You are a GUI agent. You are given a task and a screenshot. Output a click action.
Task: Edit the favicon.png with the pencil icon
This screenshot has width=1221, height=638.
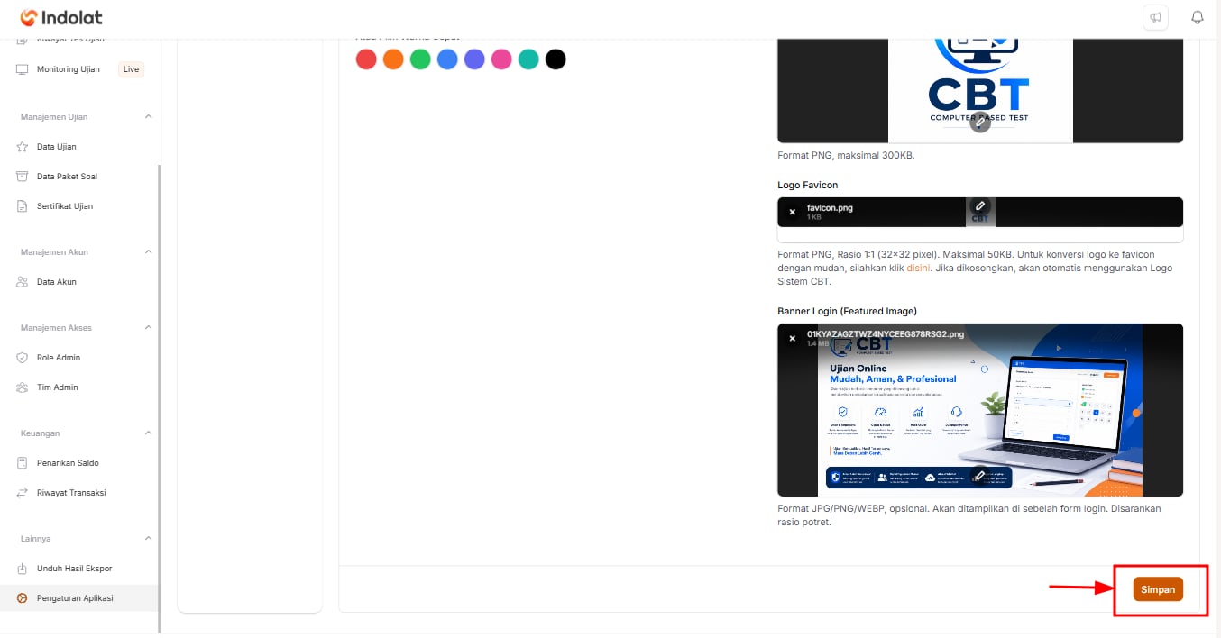click(980, 206)
